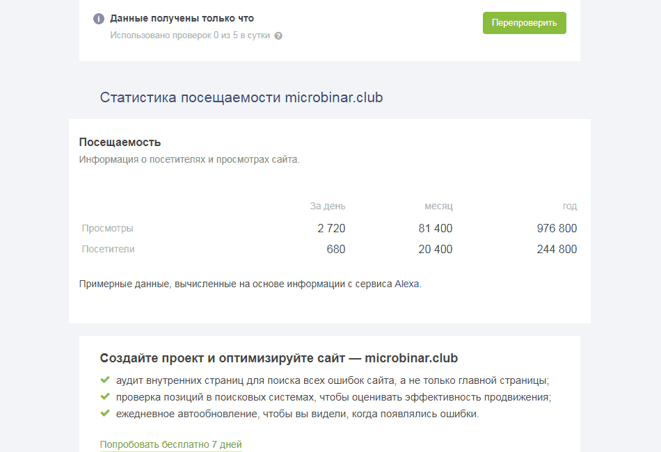Select the 'месяц' column header
The width and height of the screenshot is (661, 452).
pos(438,206)
